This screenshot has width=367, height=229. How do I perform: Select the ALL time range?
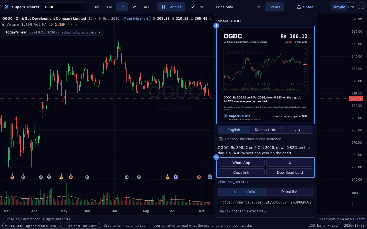pos(147,7)
